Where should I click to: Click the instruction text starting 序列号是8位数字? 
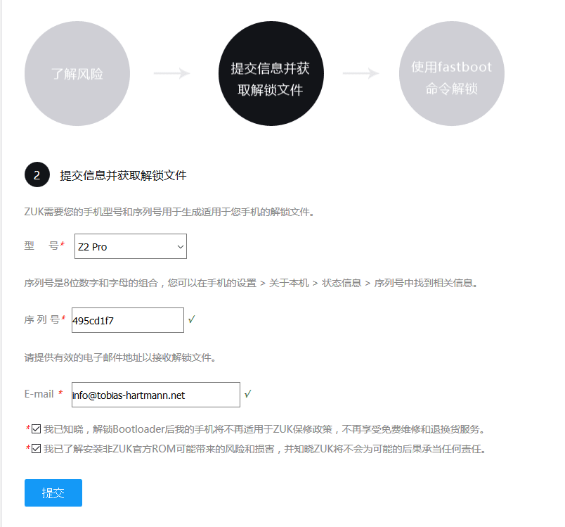pyautogui.click(x=251, y=283)
